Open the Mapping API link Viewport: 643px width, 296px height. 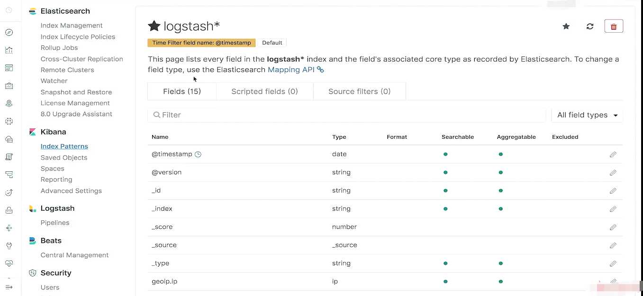(x=296, y=70)
